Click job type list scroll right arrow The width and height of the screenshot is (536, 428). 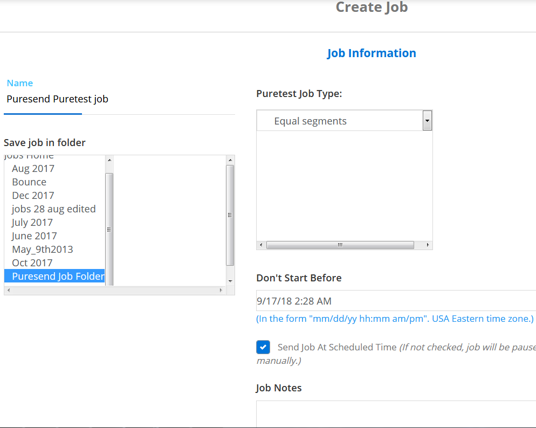428,245
